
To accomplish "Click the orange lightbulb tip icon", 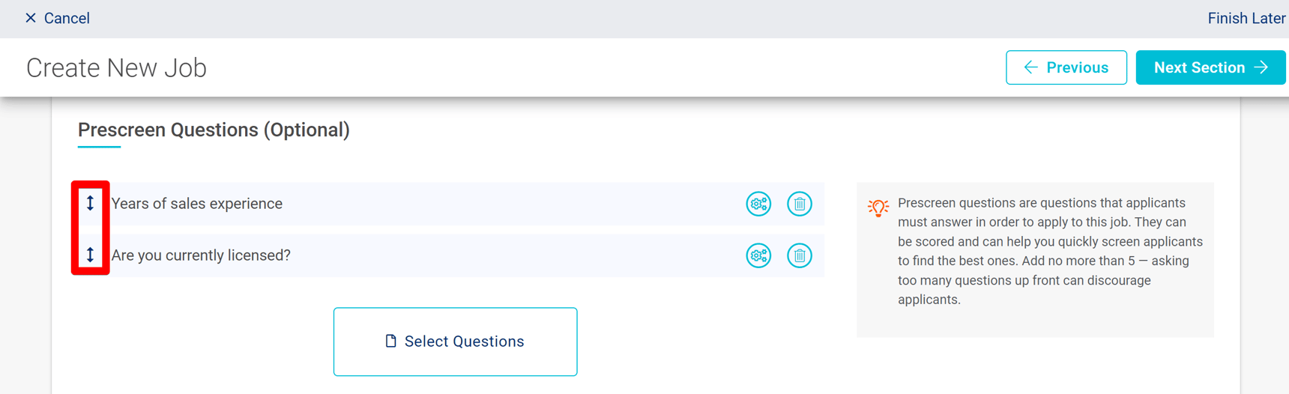I will (x=878, y=207).
